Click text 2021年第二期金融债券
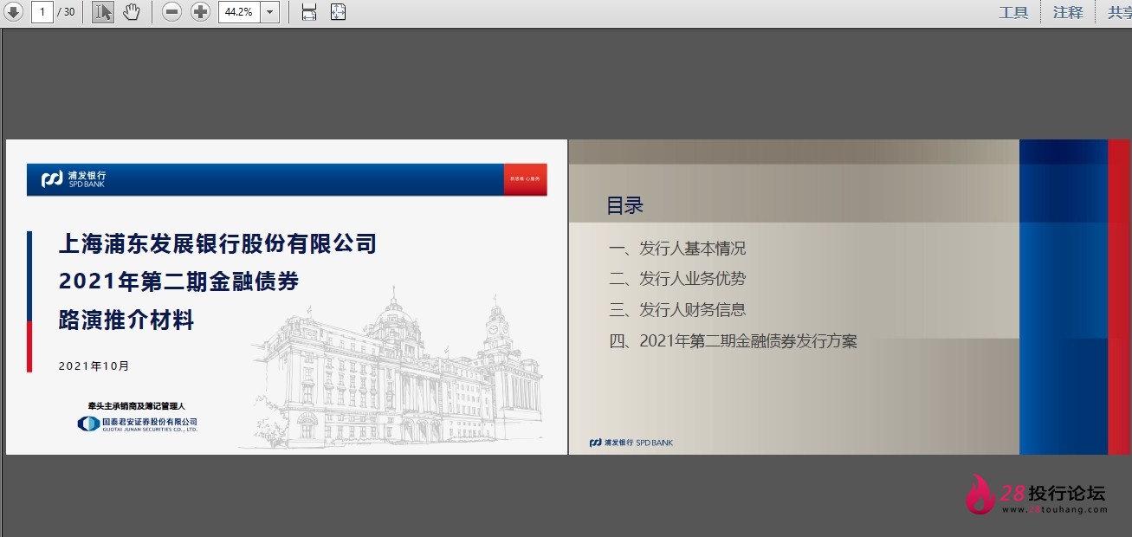Image resolution: width=1132 pixels, height=537 pixels. [178, 281]
